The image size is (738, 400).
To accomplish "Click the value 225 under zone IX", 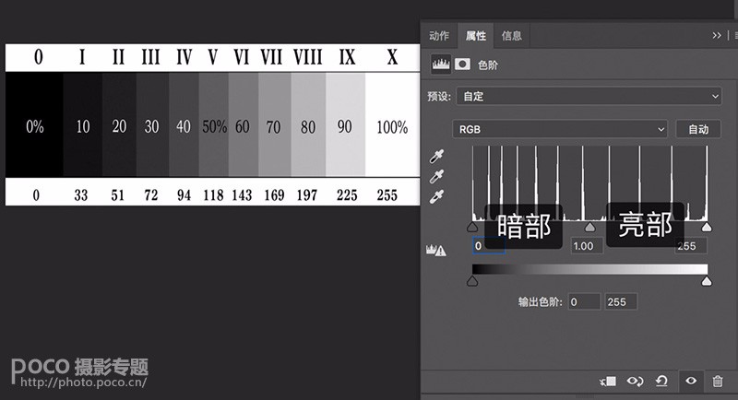I will [x=347, y=195].
